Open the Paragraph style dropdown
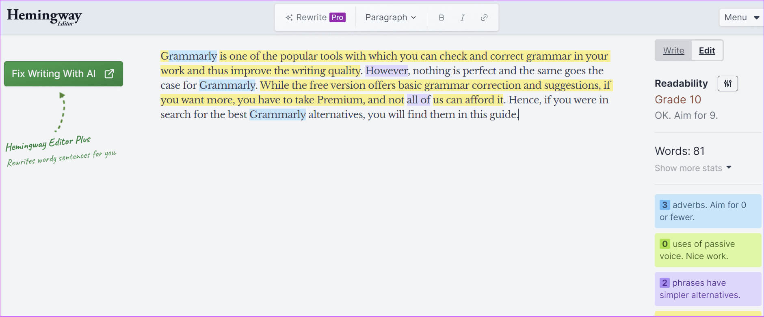 [x=391, y=17]
